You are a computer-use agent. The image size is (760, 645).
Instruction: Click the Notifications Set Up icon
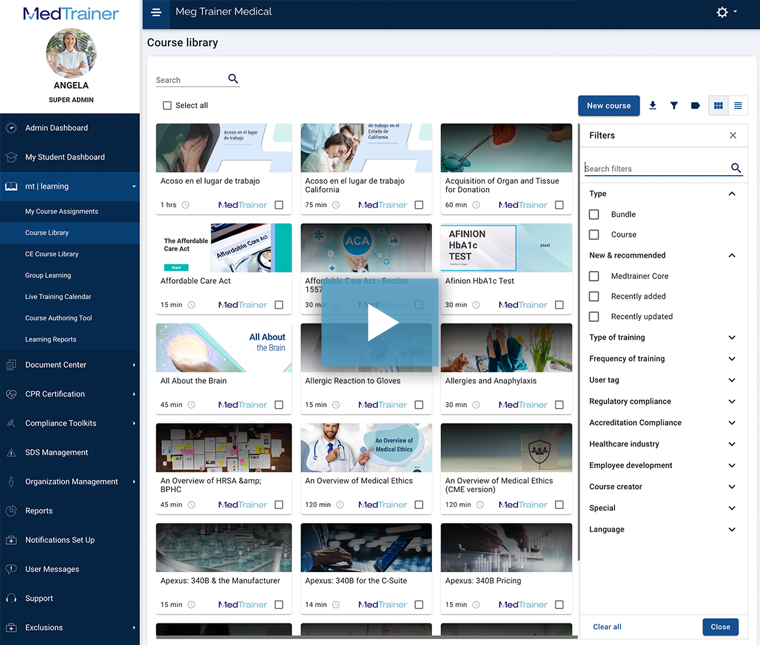click(11, 540)
